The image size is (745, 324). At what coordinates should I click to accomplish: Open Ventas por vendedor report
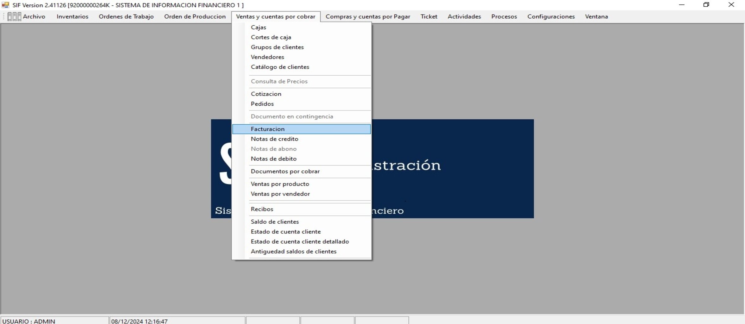(302, 194)
